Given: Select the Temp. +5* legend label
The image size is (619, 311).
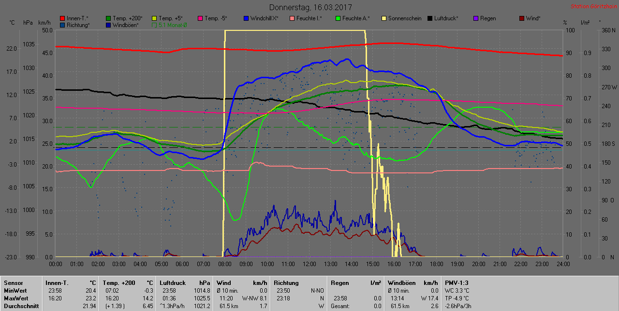Looking at the screenshot, I should (x=171, y=18).
